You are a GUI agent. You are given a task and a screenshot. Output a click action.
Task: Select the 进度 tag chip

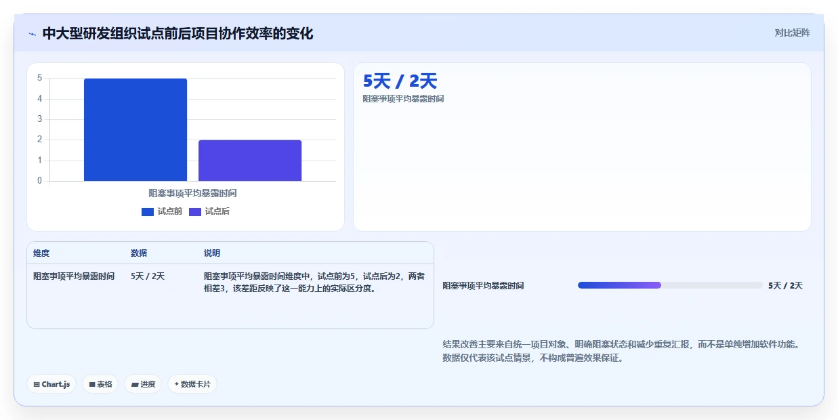pyautogui.click(x=143, y=384)
